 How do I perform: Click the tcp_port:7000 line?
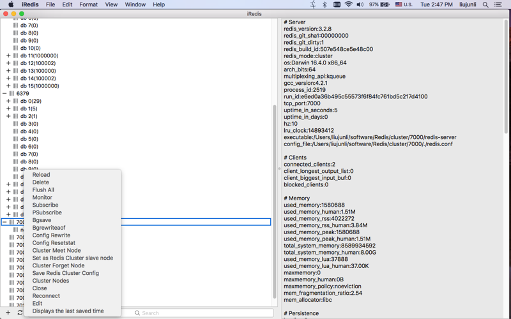[302, 103]
